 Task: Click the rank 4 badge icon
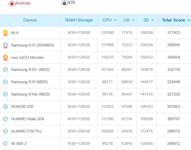[x=5, y=70]
